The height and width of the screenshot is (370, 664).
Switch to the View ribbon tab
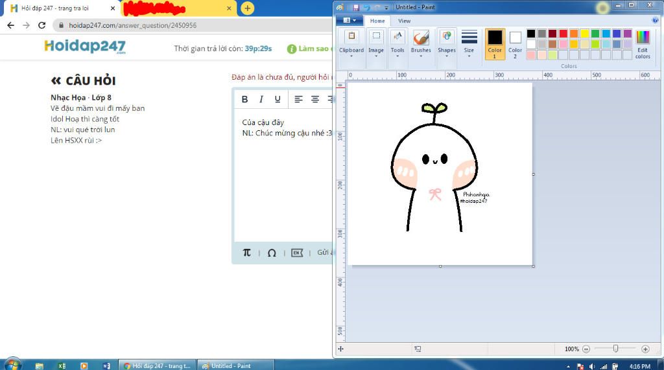click(x=404, y=21)
